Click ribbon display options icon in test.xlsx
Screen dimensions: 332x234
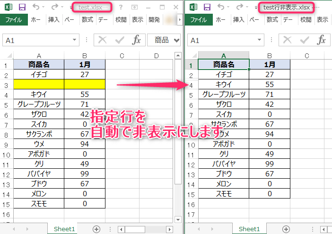pos(135,7)
